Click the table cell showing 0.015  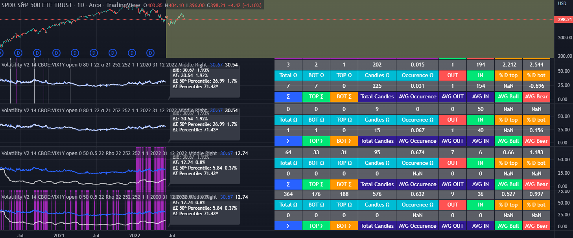(x=417, y=65)
